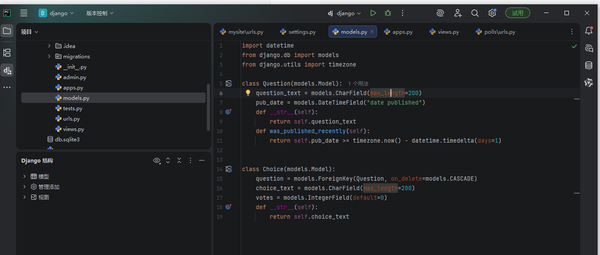Show more tool windows ellipsis
Image resolution: width=600 pixels, height=255 pixels.
(7, 87)
